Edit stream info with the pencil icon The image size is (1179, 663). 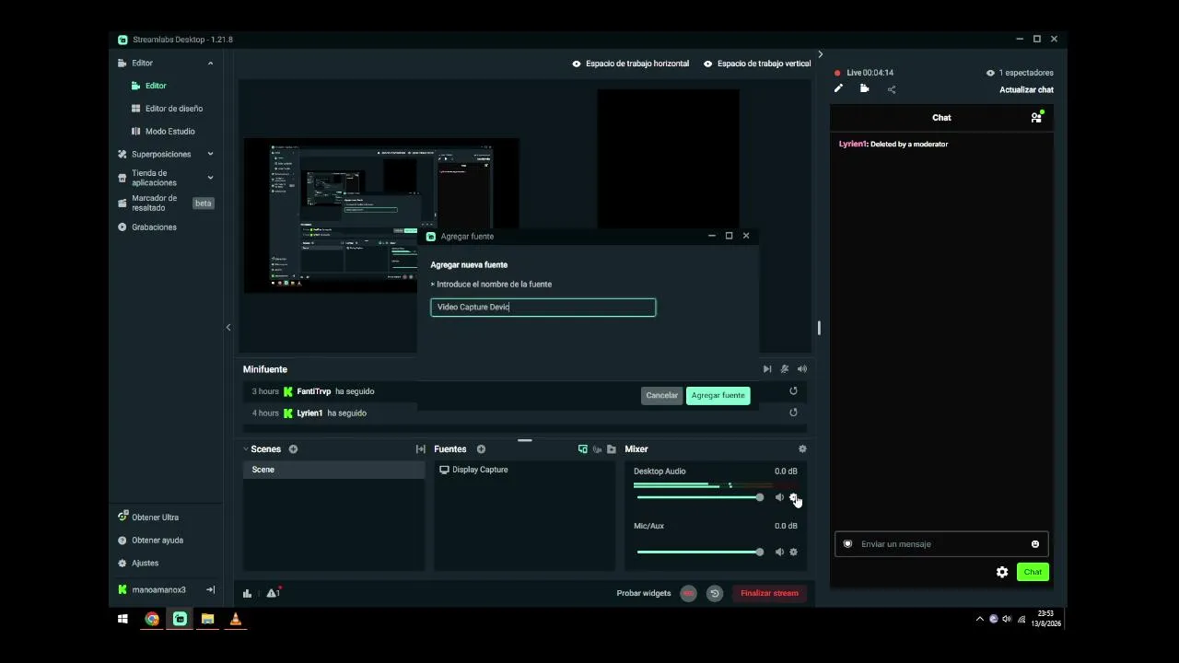pos(838,89)
